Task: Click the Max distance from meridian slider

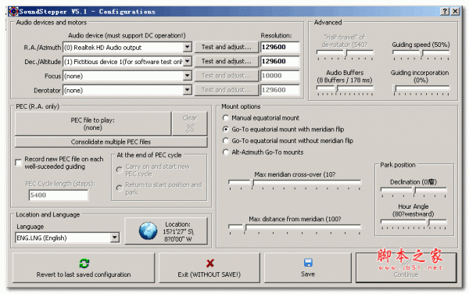Action: point(295,228)
